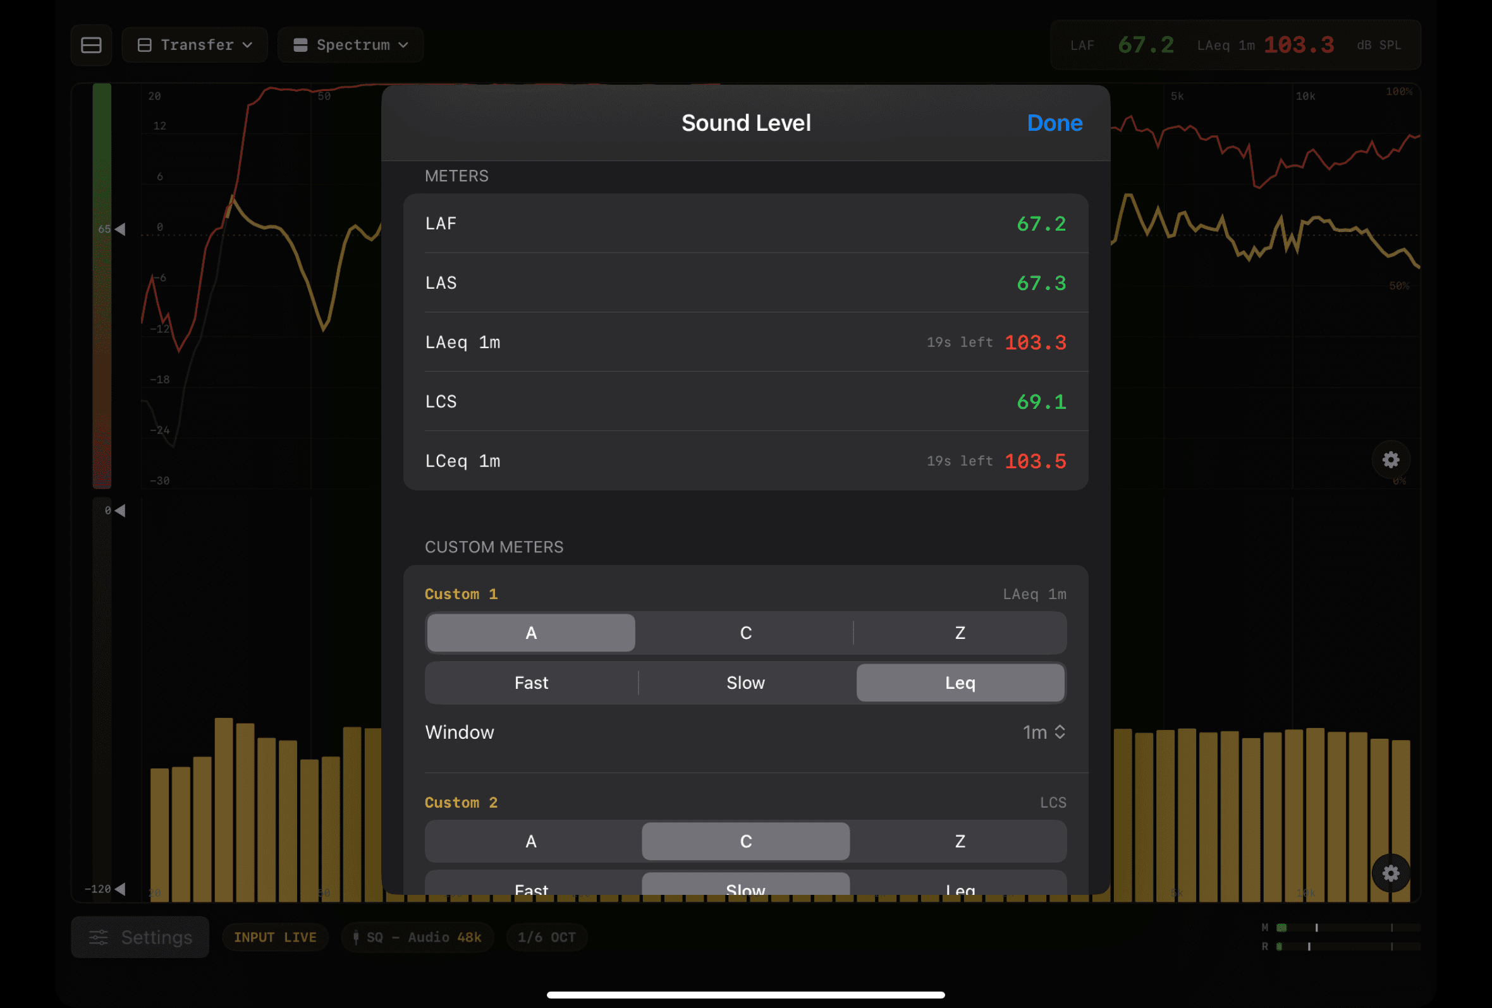Set Custom 2 weighting to A

(x=531, y=841)
